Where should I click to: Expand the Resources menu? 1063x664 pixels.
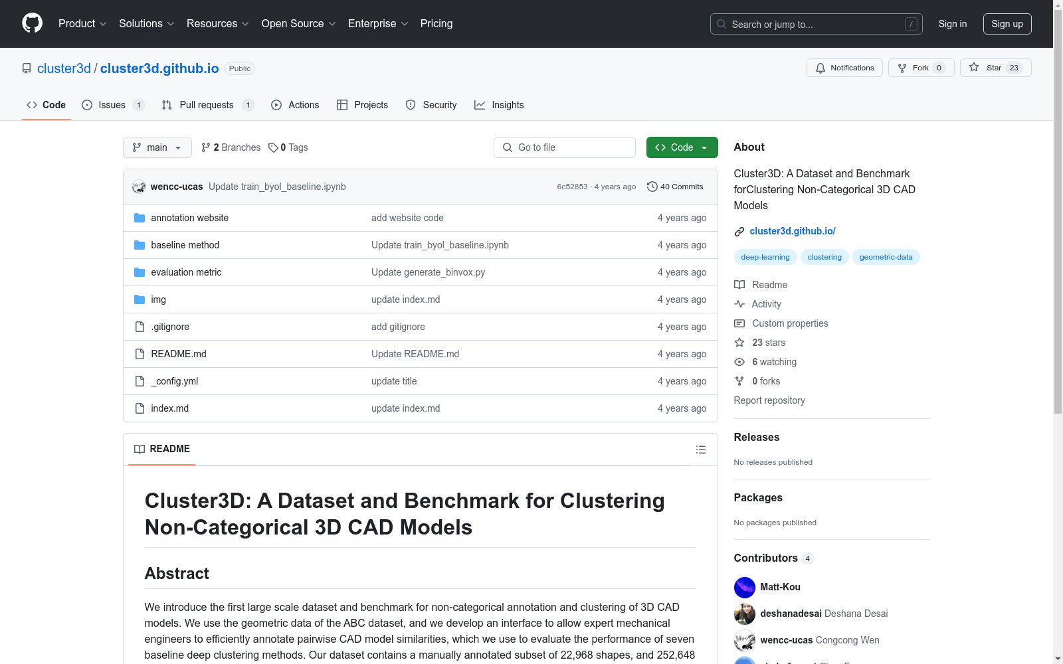click(218, 24)
